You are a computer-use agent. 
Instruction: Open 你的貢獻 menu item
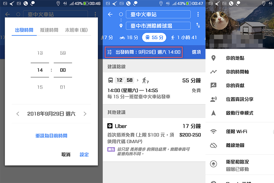(x=240, y=85)
